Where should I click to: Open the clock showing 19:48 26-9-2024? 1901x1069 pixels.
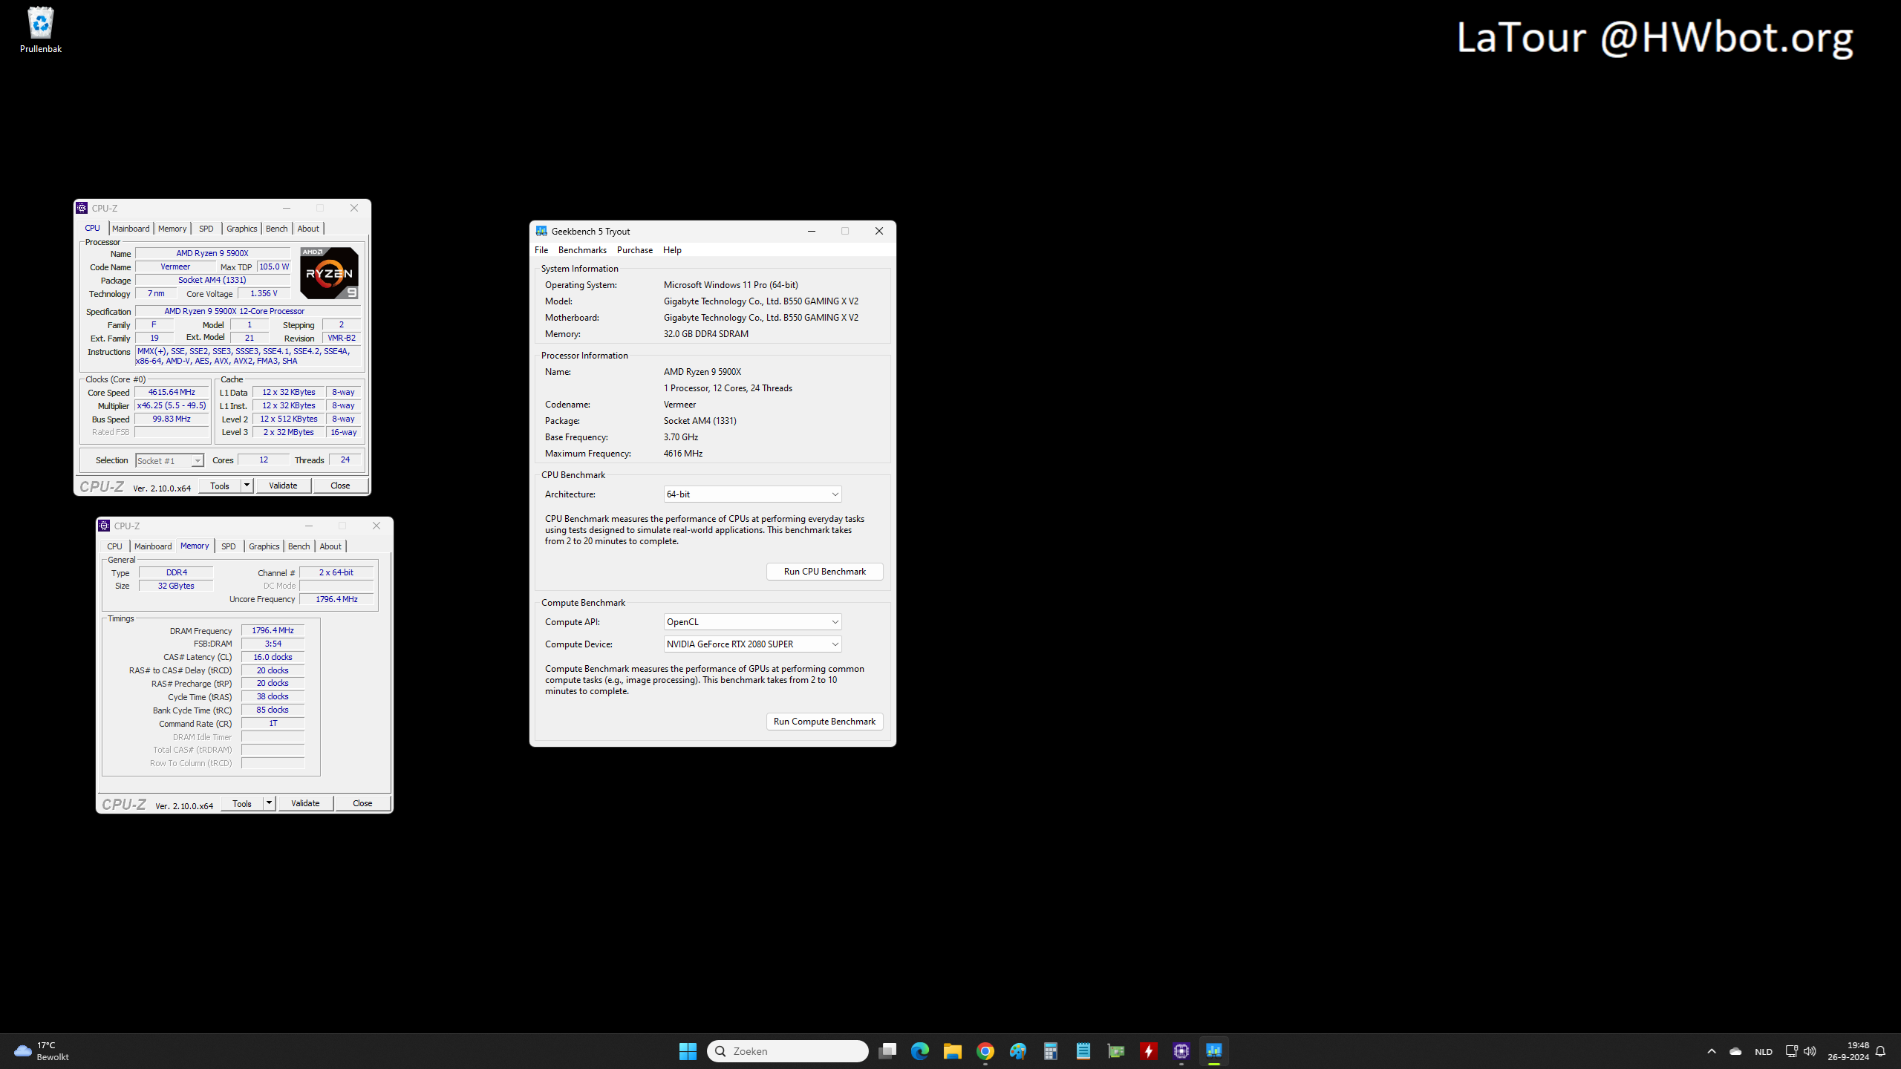point(1848,1051)
